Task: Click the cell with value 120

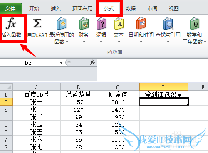Action: coord(79,109)
